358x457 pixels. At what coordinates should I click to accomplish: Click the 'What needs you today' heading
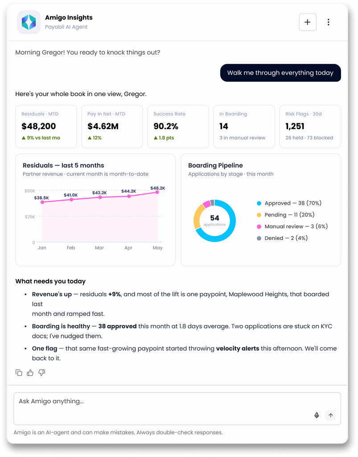tap(51, 281)
